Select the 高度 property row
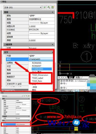This screenshot has width=96, height=134. (17, 70)
